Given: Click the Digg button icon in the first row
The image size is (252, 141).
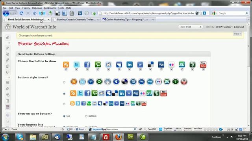Looking at the screenshot, I should pyautogui.click(x=161, y=65).
